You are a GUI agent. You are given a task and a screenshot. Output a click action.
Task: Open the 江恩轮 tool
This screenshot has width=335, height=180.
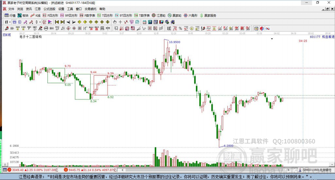coord(159,15)
